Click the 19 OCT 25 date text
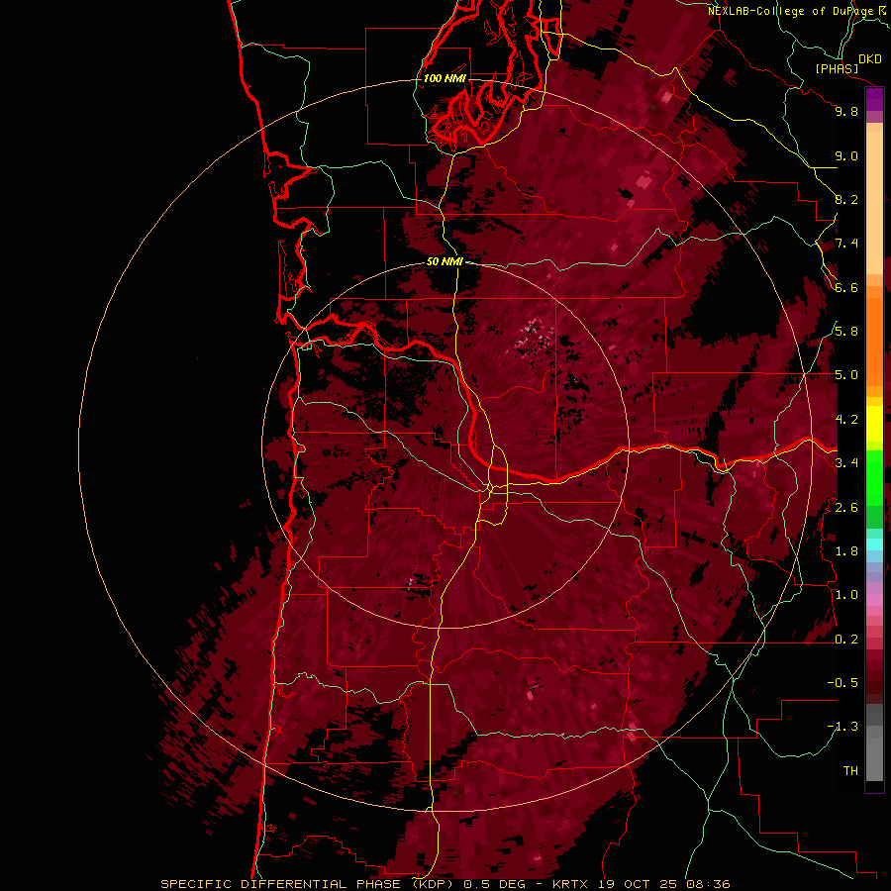Screen dimensions: 891x891 click(x=640, y=884)
